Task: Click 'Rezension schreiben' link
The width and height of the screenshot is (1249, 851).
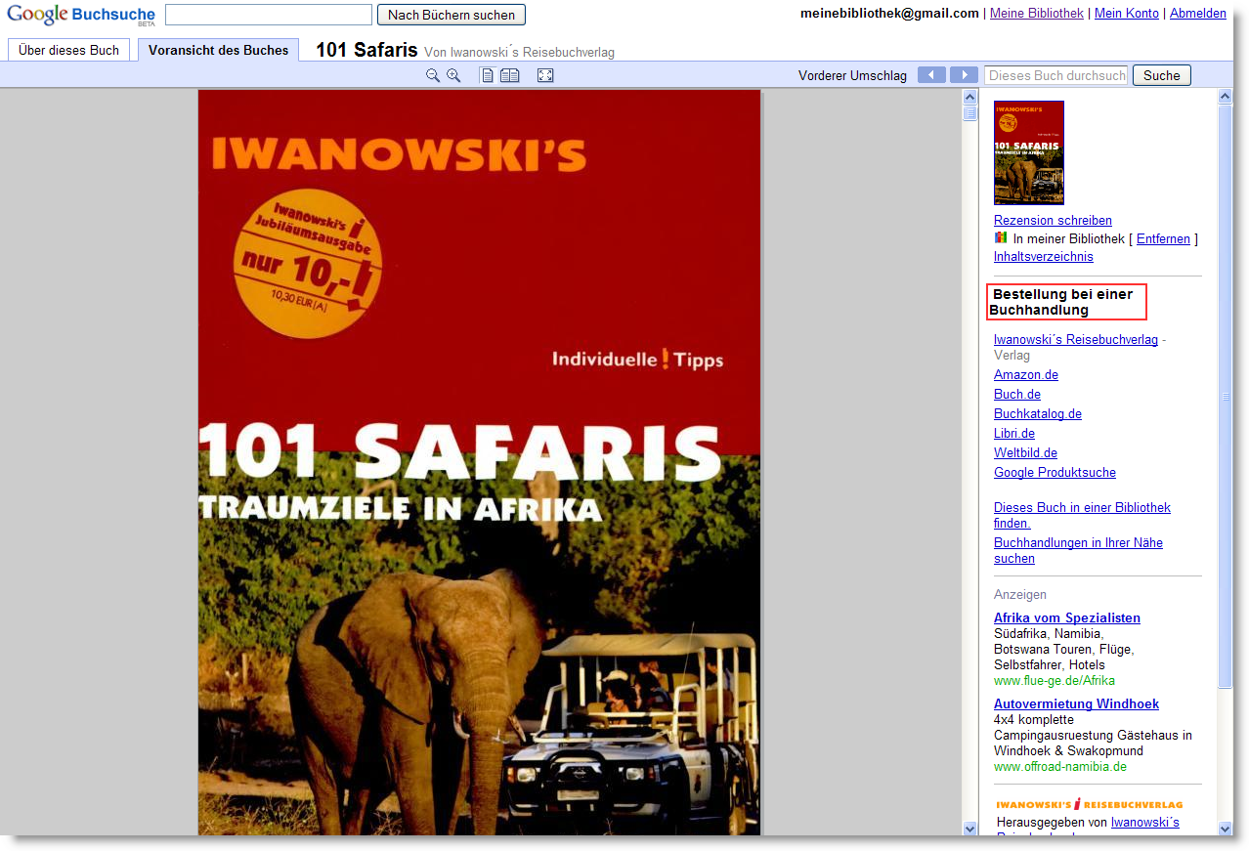Action: click(x=1053, y=220)
